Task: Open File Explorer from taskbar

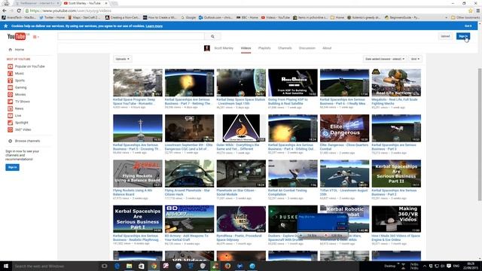Action: click(x=129, y=266)
